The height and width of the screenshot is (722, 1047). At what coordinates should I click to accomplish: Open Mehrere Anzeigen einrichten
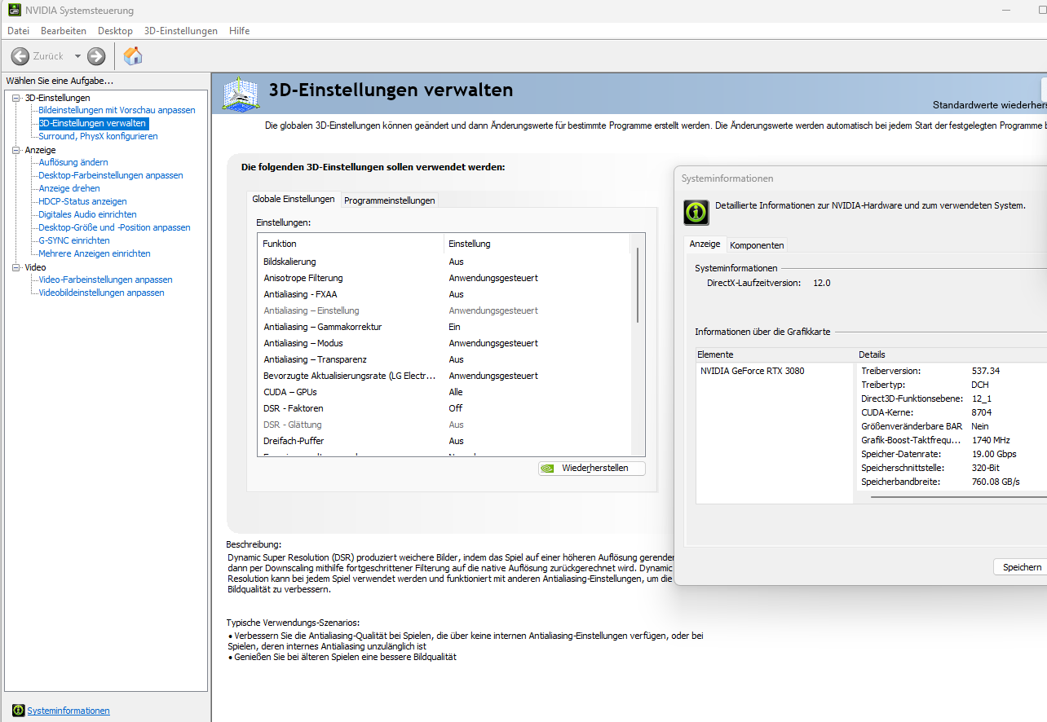[95, 253]
